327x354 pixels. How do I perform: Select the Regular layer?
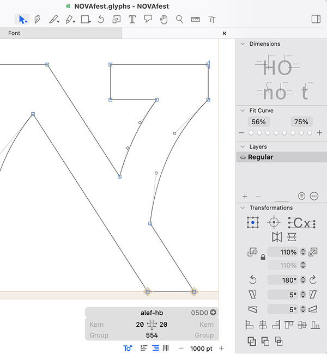(282, 157)
